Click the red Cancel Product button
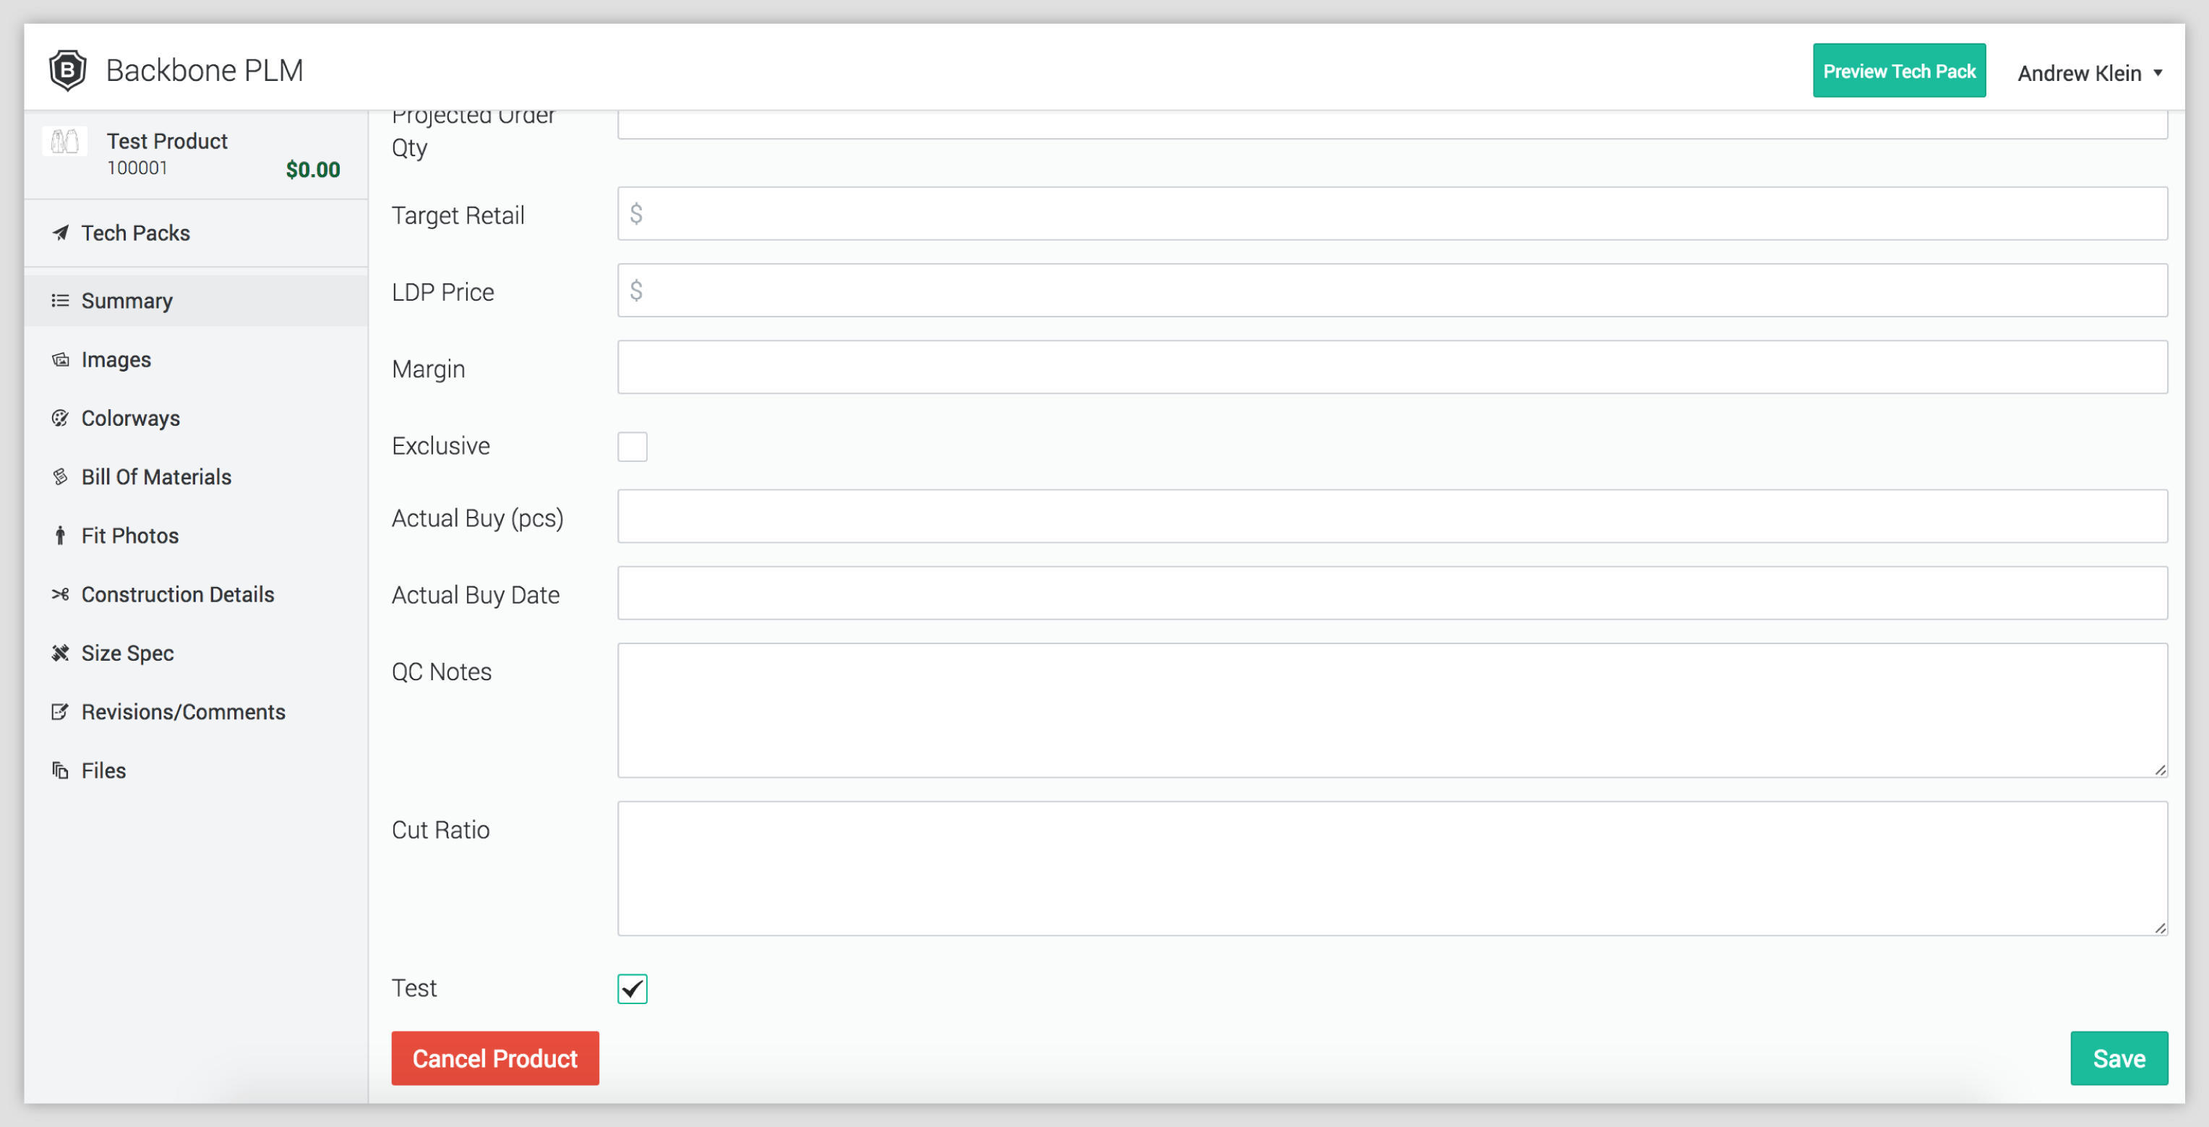The height and width of the screenshot is (1127, 2209). (x=495, y=1058)
